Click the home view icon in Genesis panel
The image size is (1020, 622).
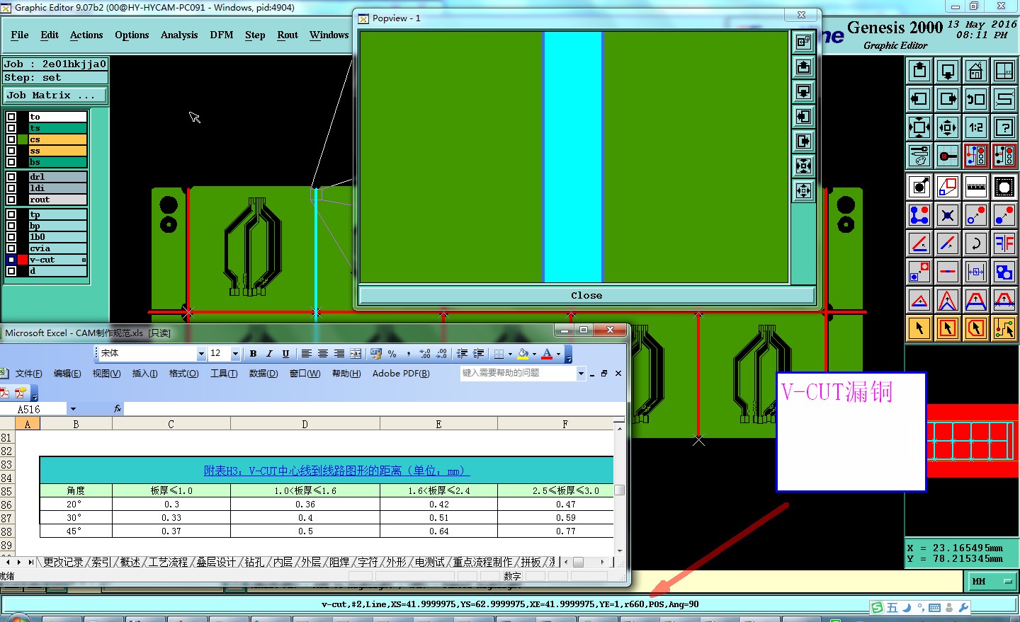[976, 71]
